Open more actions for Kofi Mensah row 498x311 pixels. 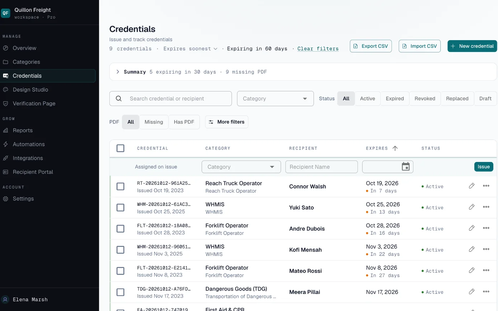(486, 249)
